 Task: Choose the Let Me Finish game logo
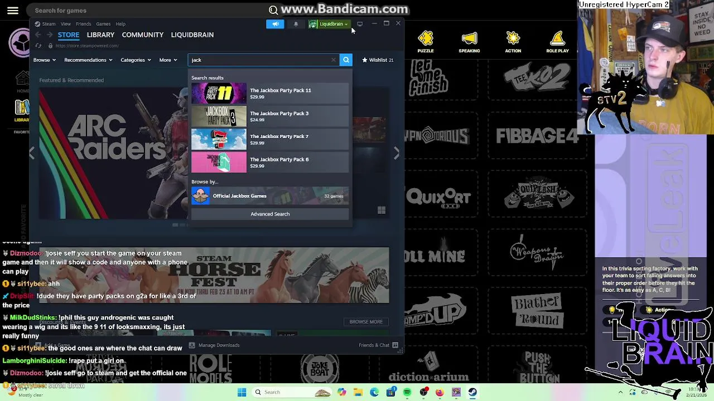(x=428, y=77)
